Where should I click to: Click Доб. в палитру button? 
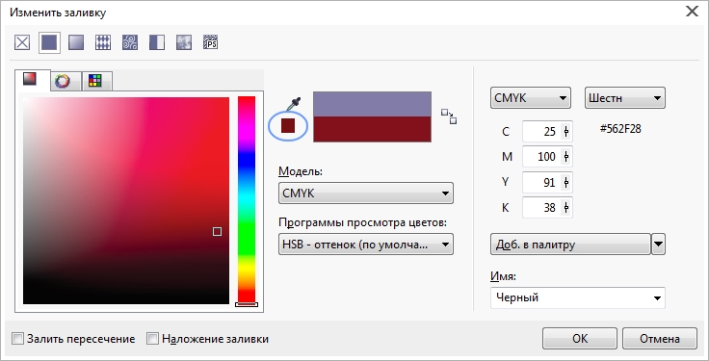click(570, 245)
